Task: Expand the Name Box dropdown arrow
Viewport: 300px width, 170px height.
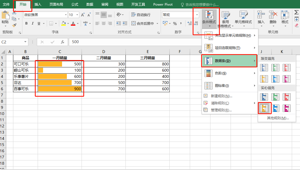Action: pyautogui.click(x=25, y=42)
